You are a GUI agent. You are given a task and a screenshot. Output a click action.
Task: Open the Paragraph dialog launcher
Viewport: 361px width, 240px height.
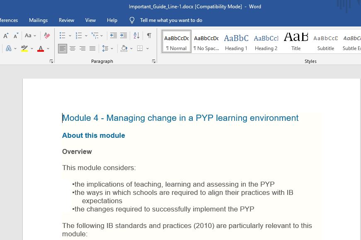pyautogui.click(x=154, y=61)
